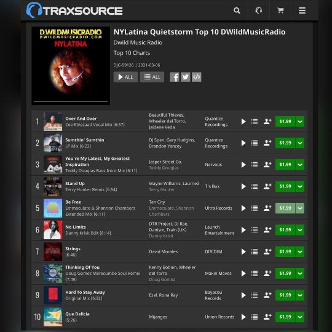Image resolution: width=332 pixels, height=332 pixels.
Task: Click the NYLatina chart cover image
Action: coord(71,66)
